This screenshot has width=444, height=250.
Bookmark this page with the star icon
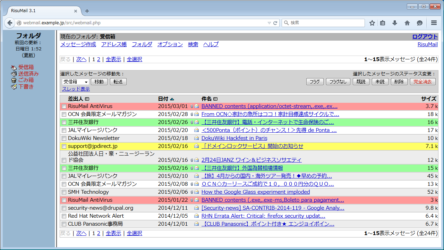pyautogui.click(x=372, y=23)
